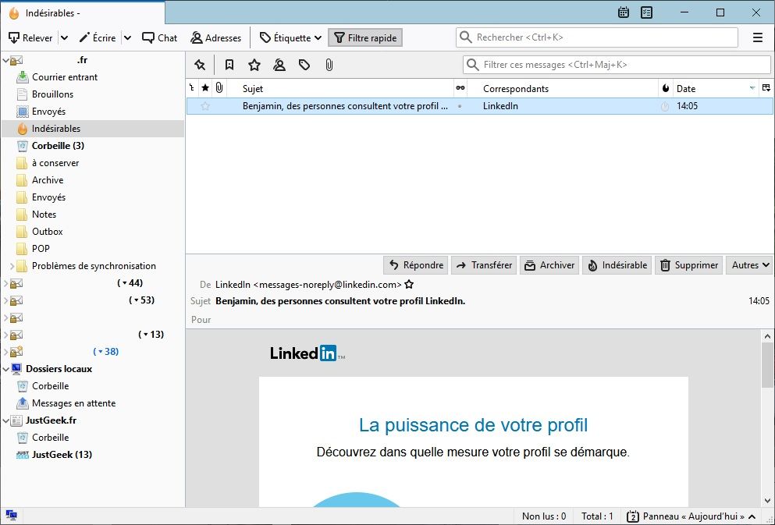The width and height of the screenshot is (775, 525).
Task: Toggle the tags quick filter icon
Action: [x=304, y=65]
